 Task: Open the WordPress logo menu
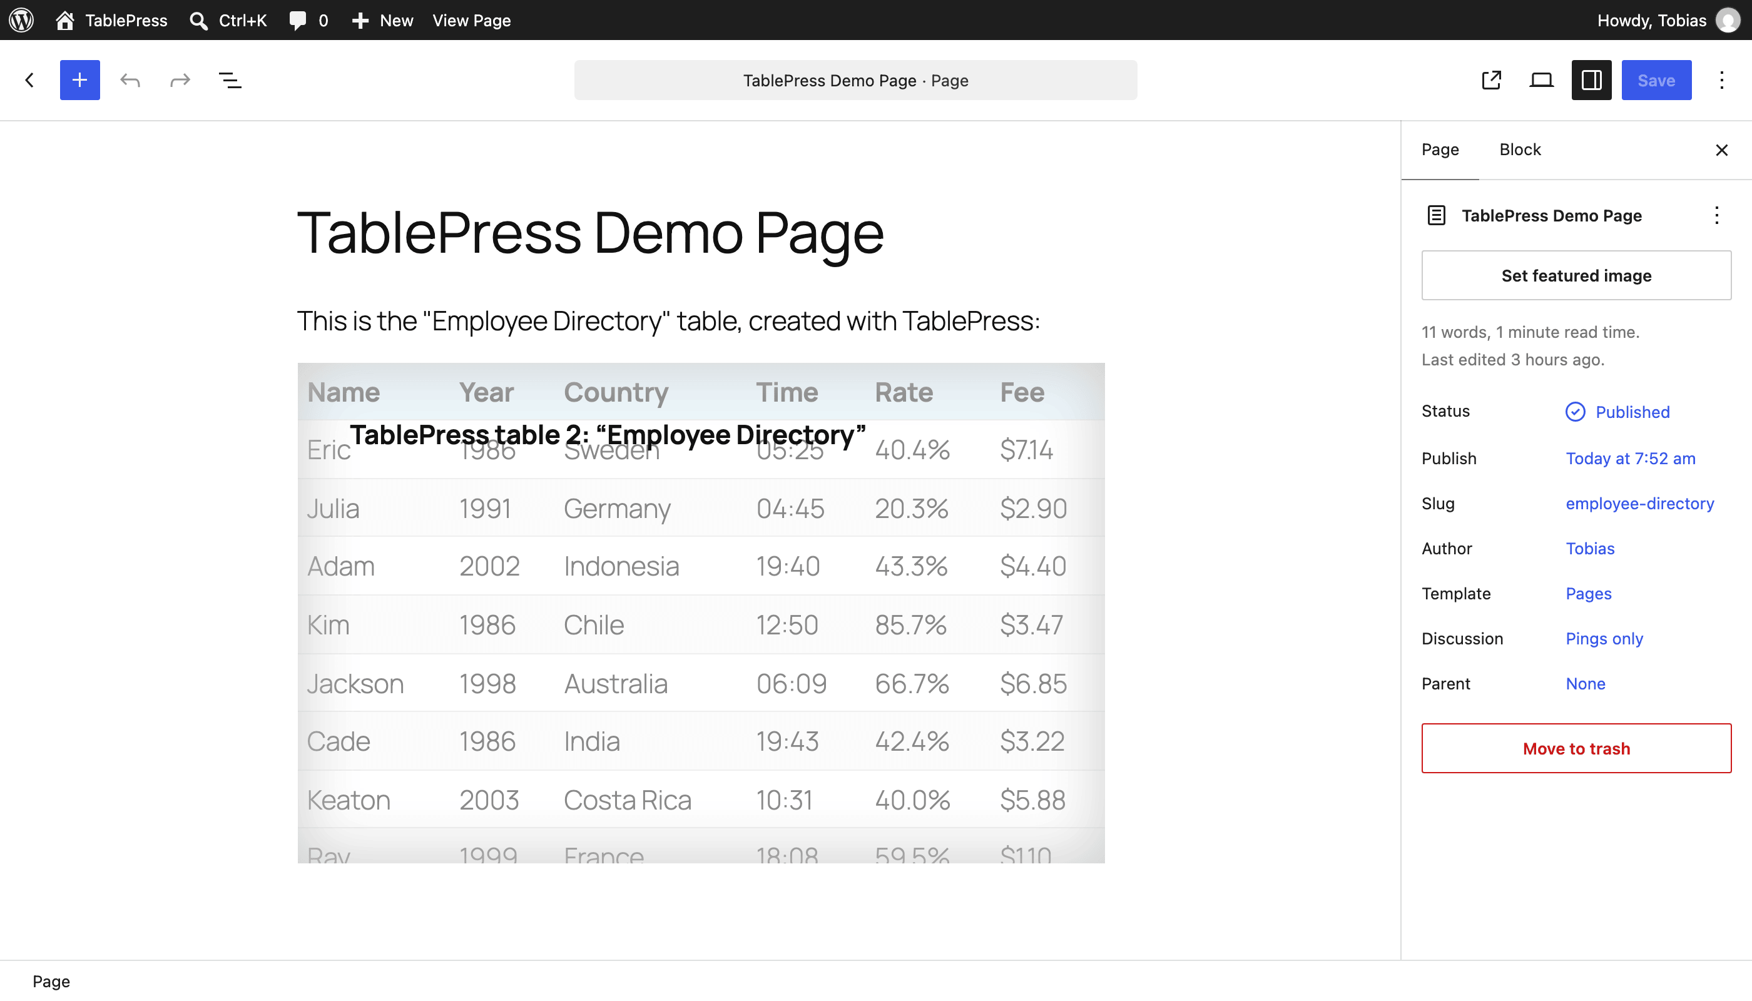click(x=21, y=20)
